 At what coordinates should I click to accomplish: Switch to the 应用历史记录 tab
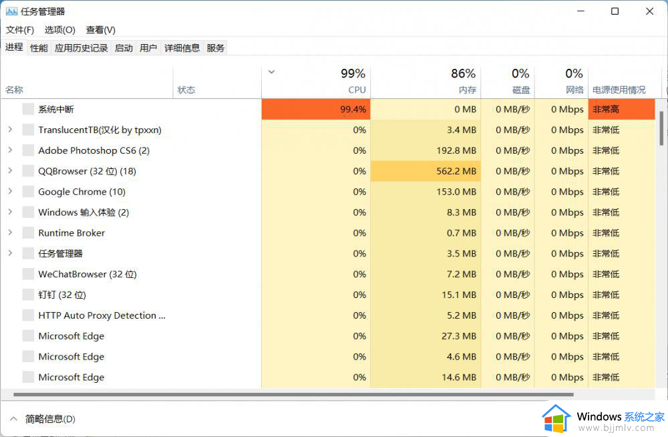(81, 47)
